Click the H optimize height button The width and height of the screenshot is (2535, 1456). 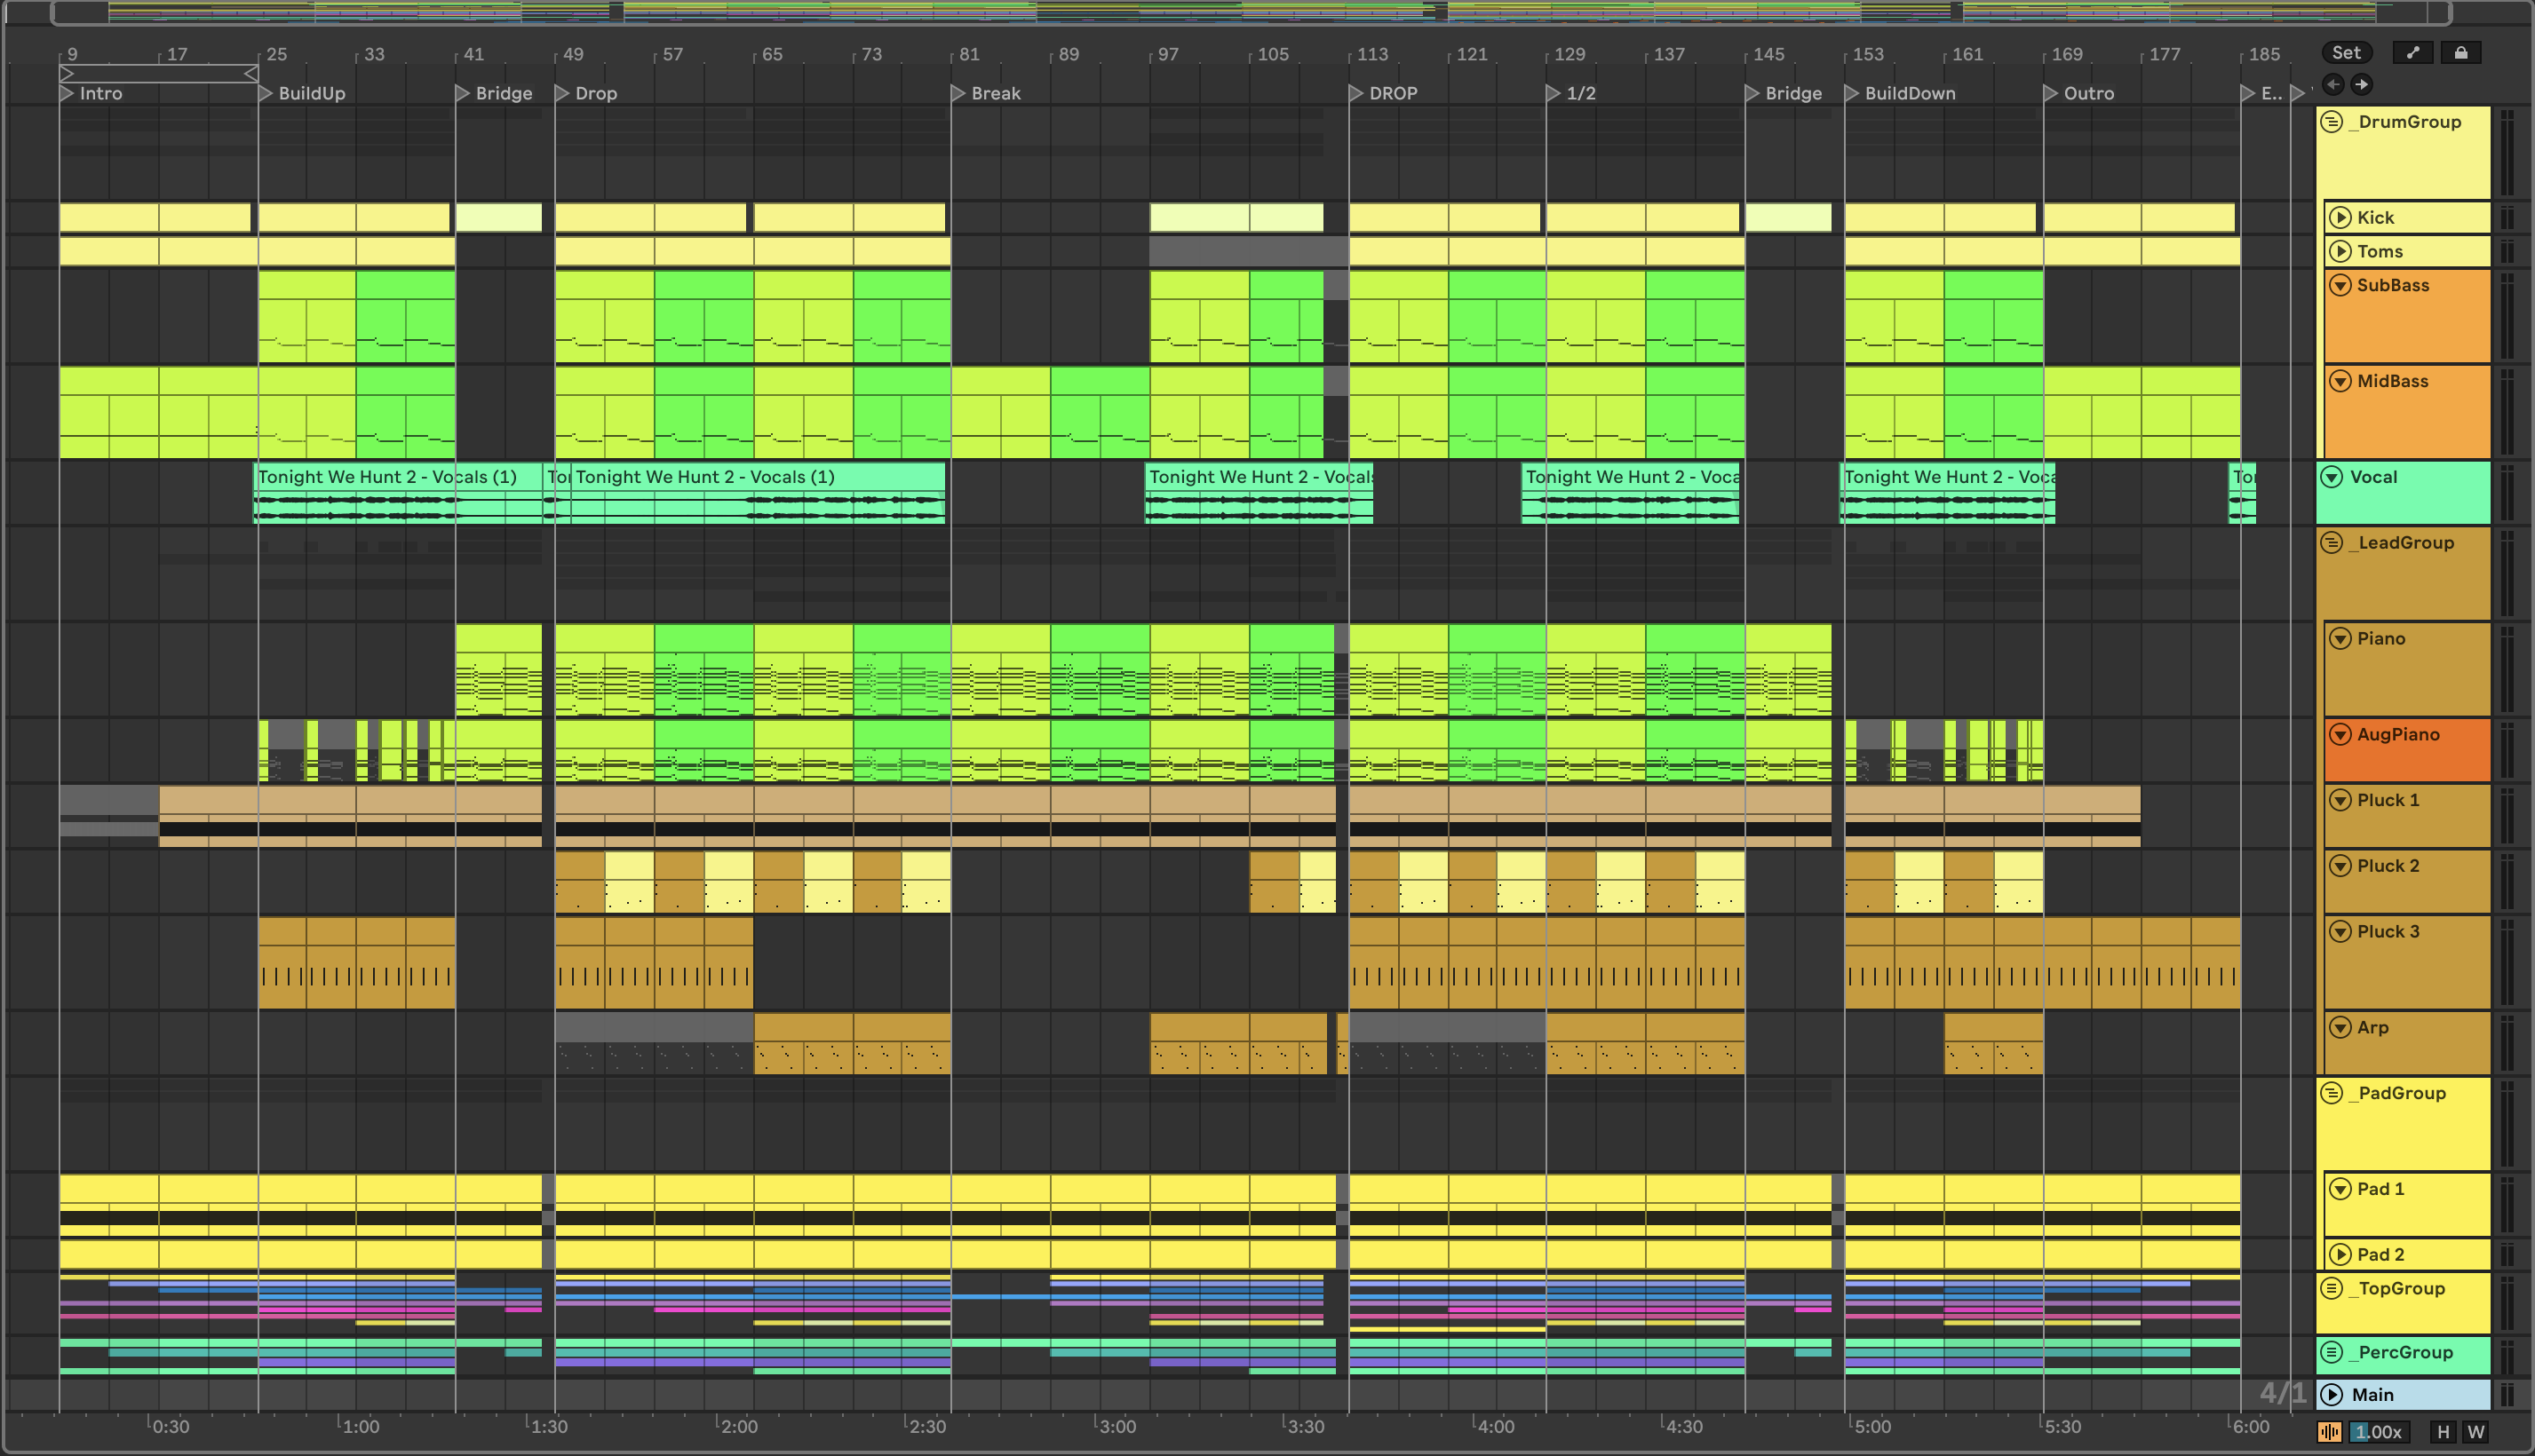click(x=2443, y=1432)
